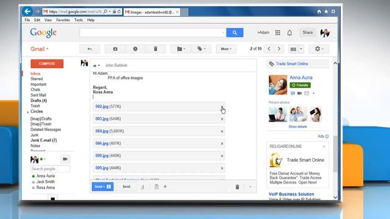Click the blue Send and archive button

tap(102, 187)
